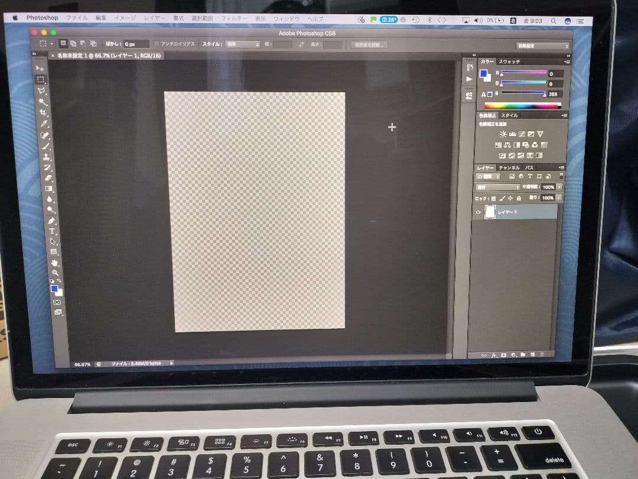Open the Curves adjustment icon
Viewport: 638px width, 479px height.
pyautogui.click(x=521, y=134)
